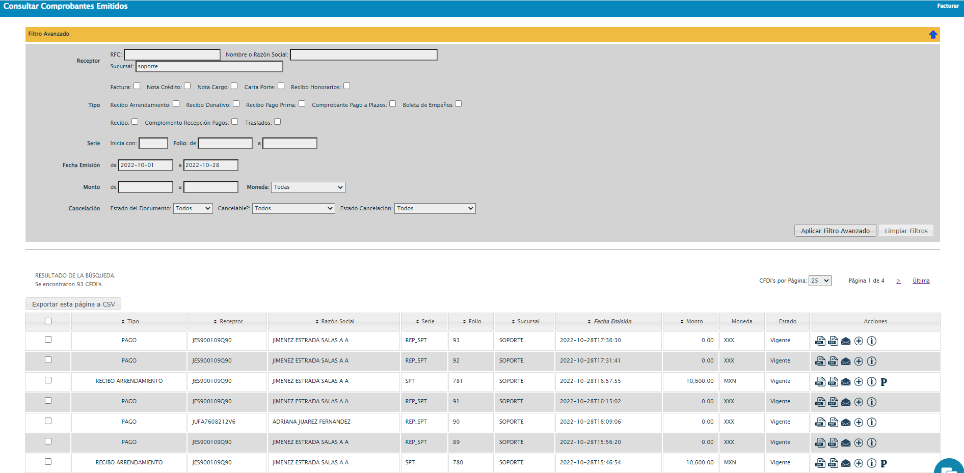Focus the RFC input field
The width and height of the screenshot is (964, 473).
pos(172,54)
